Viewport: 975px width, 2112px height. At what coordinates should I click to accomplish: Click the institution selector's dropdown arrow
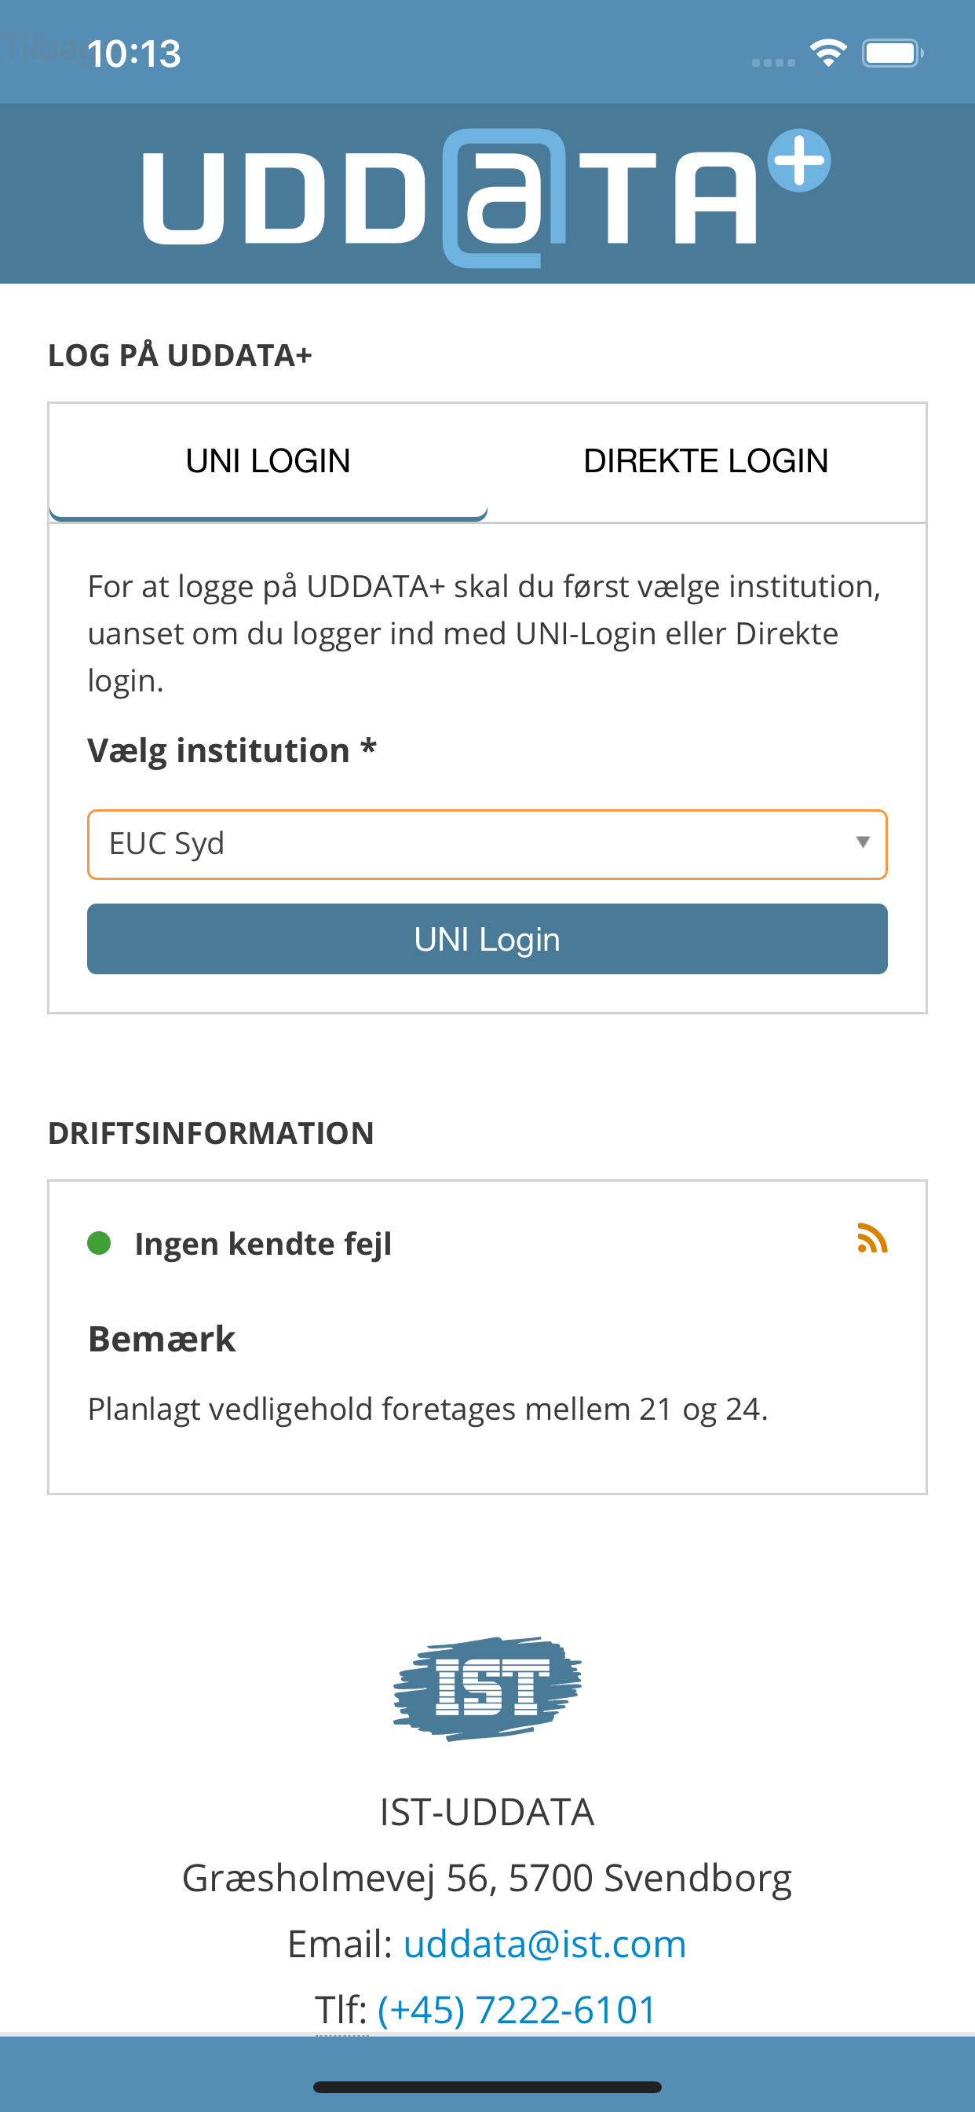[862, 843]
